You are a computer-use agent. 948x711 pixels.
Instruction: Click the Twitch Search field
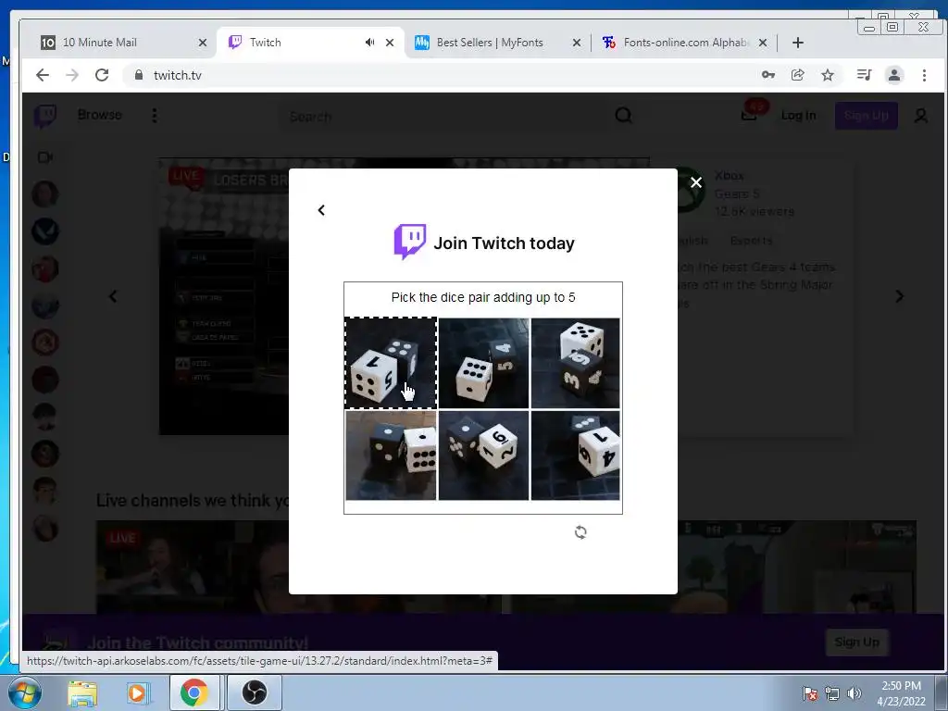444,116
